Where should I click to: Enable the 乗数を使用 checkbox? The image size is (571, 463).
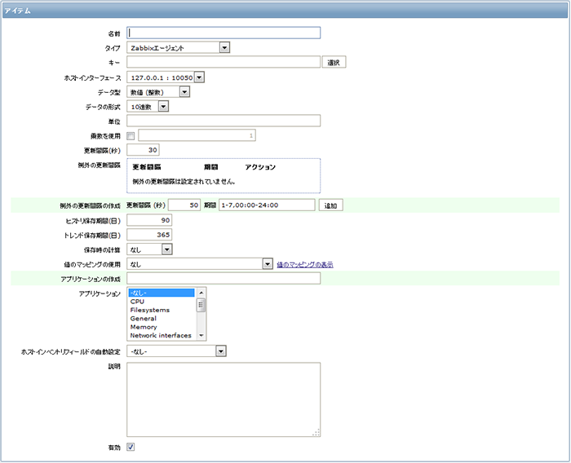131,136
